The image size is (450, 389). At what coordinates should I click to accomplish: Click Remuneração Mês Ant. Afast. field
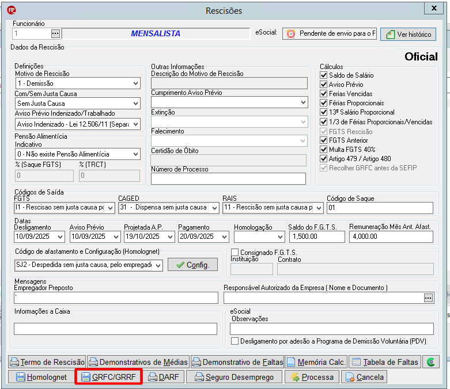391,237
